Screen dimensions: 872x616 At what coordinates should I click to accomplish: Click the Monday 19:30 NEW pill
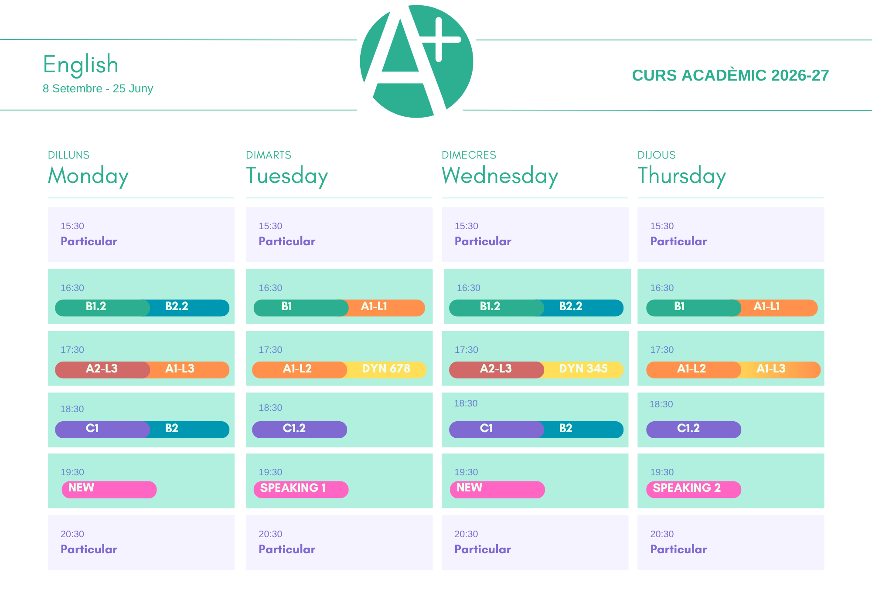109,489
